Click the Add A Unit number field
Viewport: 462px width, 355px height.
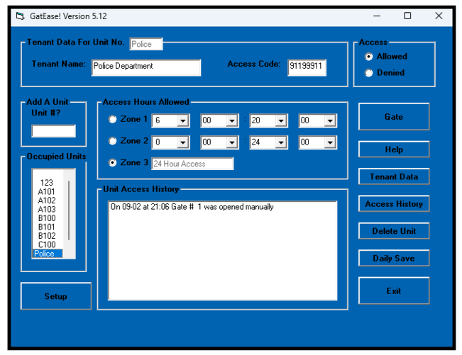[53, 131]
